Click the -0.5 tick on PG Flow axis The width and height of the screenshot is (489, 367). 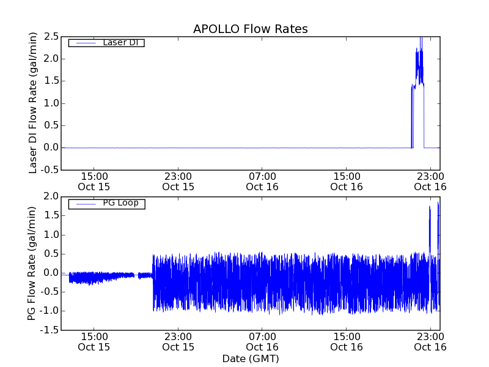[50, 292]
